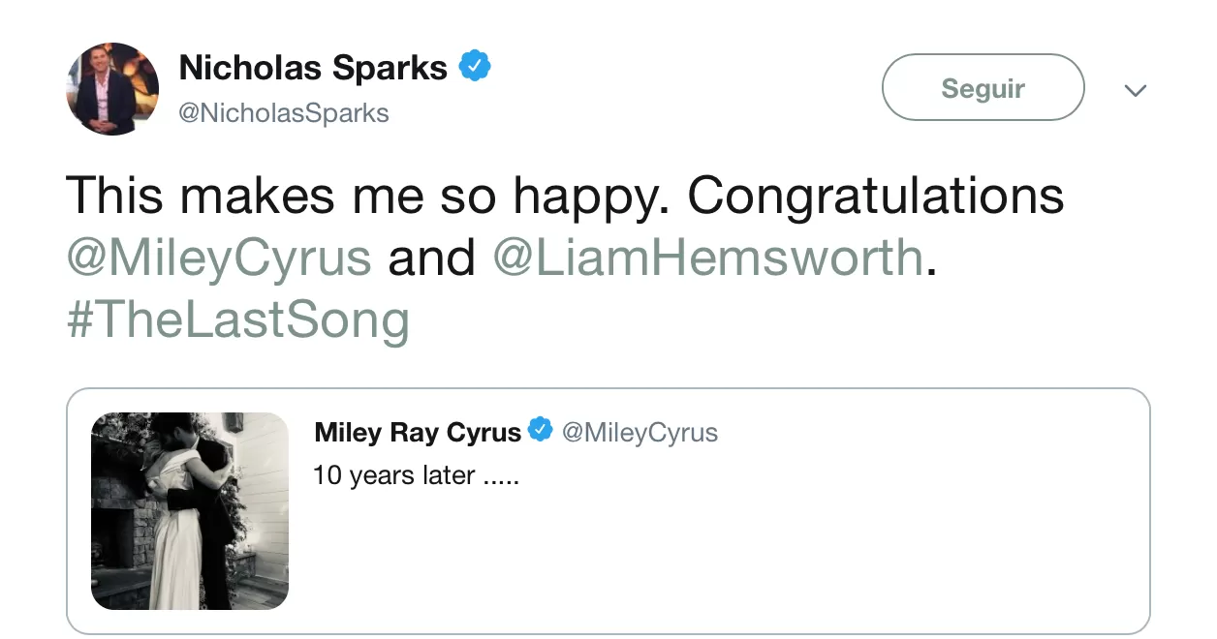Click the "10 years later ....." text
The height and width of the screenshot is (639, 1217).
click(x=417, y=476)
